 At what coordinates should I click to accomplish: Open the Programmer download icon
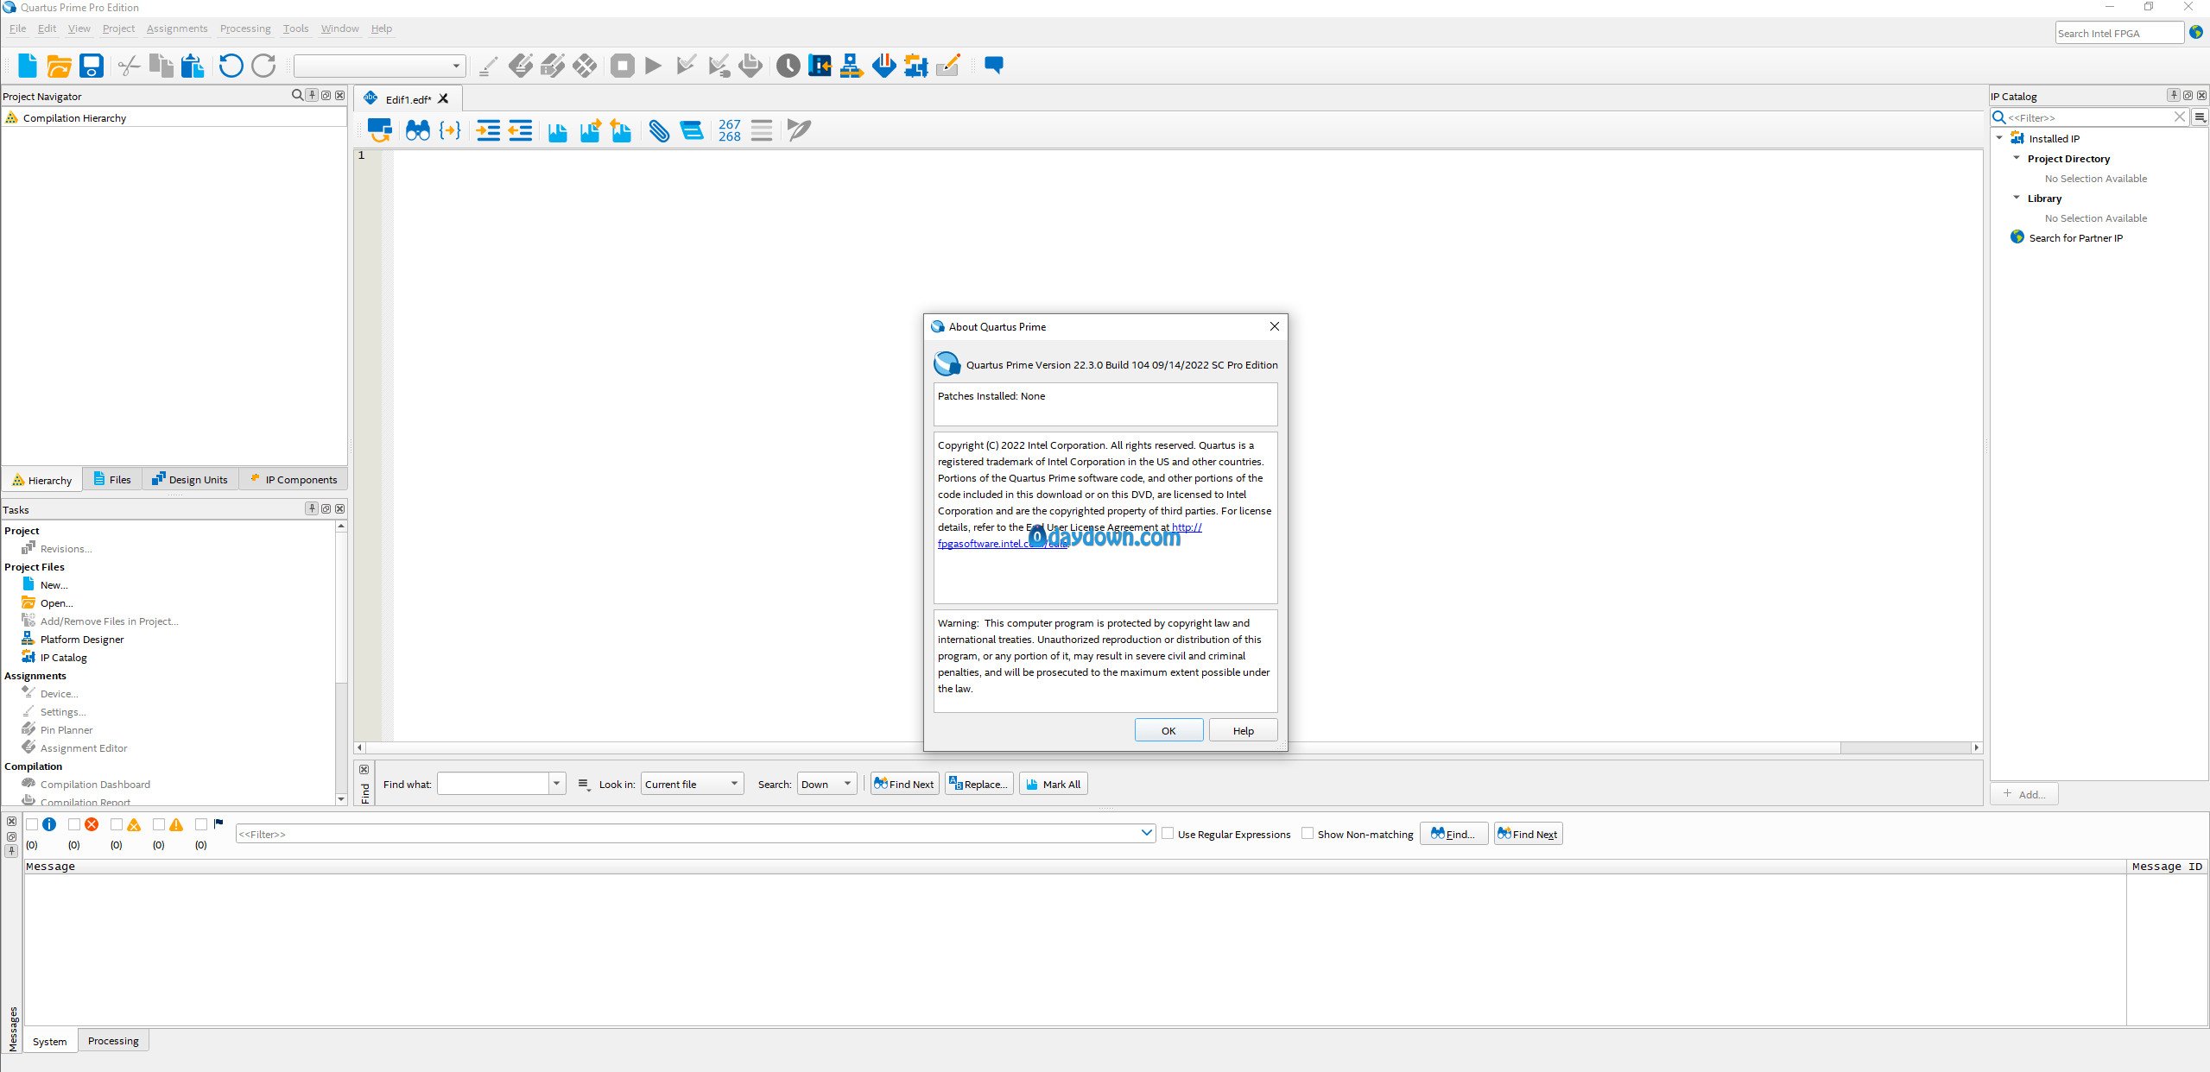883,66
